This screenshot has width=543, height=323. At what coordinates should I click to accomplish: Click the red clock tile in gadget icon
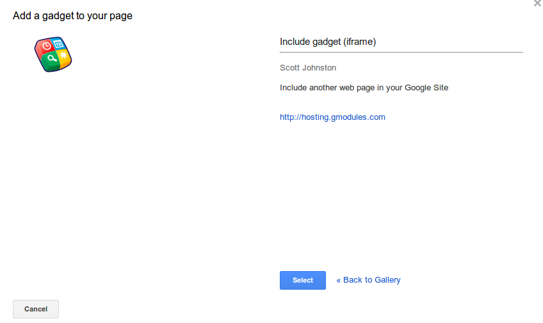tap(45, 47)
